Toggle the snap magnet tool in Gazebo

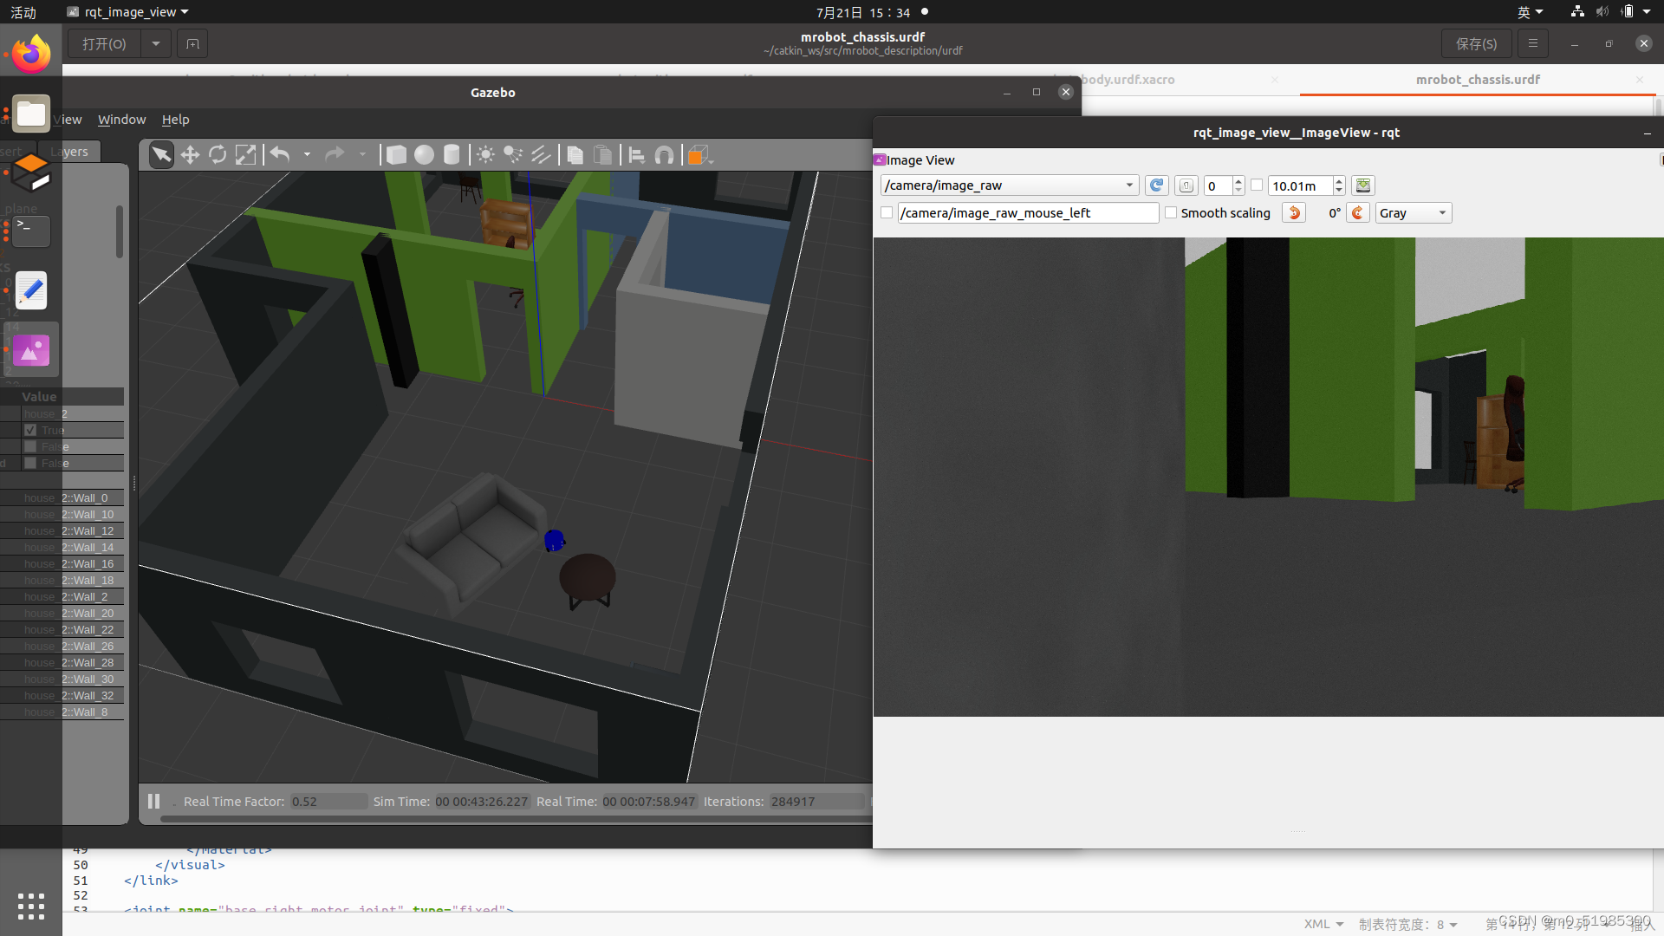pyautogui.click(x=665, y=155)
